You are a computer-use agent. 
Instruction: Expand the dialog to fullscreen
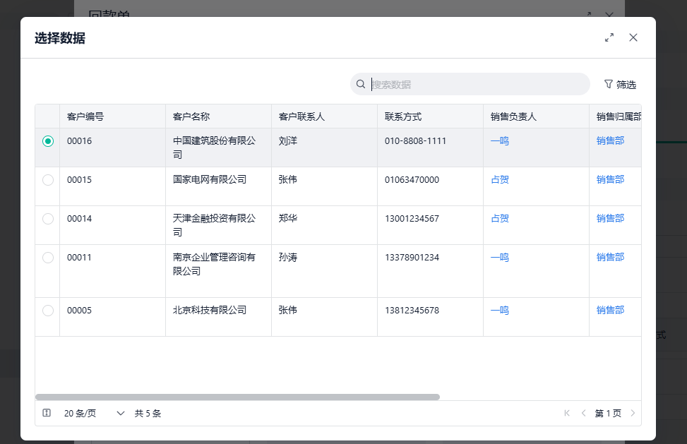pyautogui.click(x=609, y=37)
